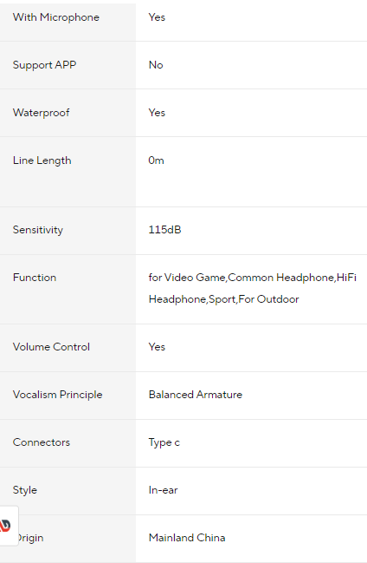This screenshot has width=367, height=563.
Task: Select the Yes value beside Waterproof
Action: coord(157,113)
